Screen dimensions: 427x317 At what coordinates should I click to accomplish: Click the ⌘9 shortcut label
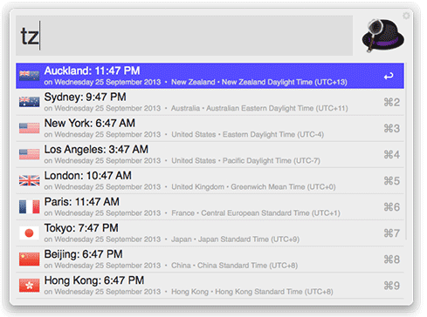pos(392,286)
